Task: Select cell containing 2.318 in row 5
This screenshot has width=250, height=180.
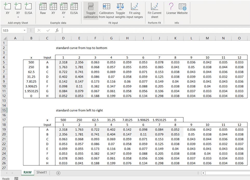Action: pyautogui.click(x=63, y=62)
